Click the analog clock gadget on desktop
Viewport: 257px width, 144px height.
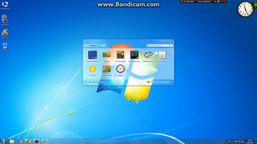point(245,9)
